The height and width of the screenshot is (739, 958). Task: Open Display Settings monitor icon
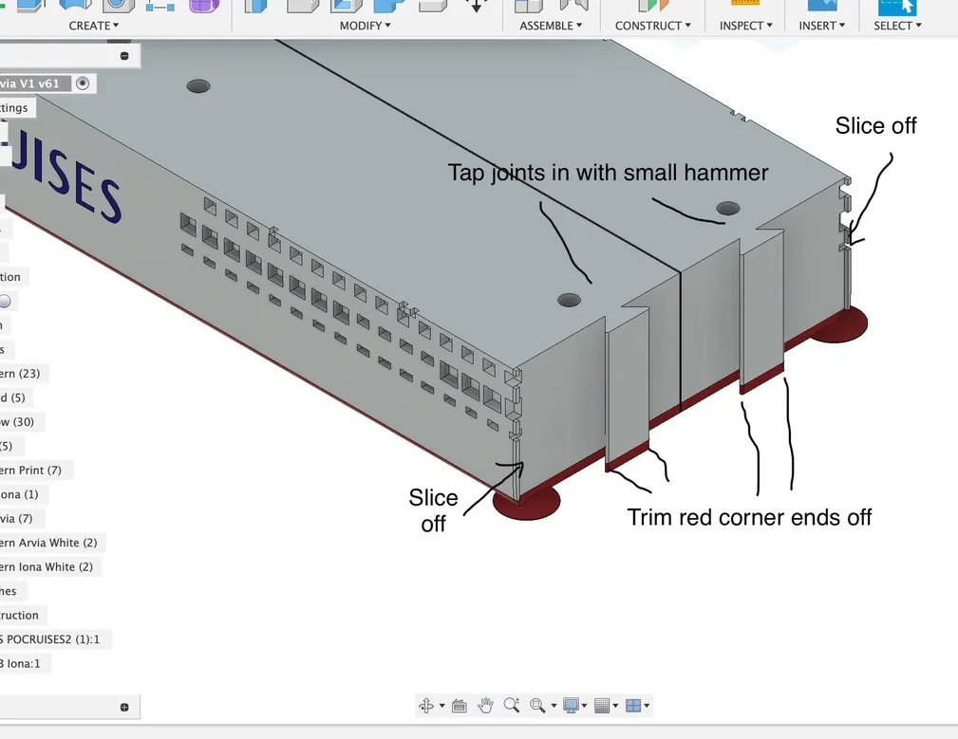571,706
